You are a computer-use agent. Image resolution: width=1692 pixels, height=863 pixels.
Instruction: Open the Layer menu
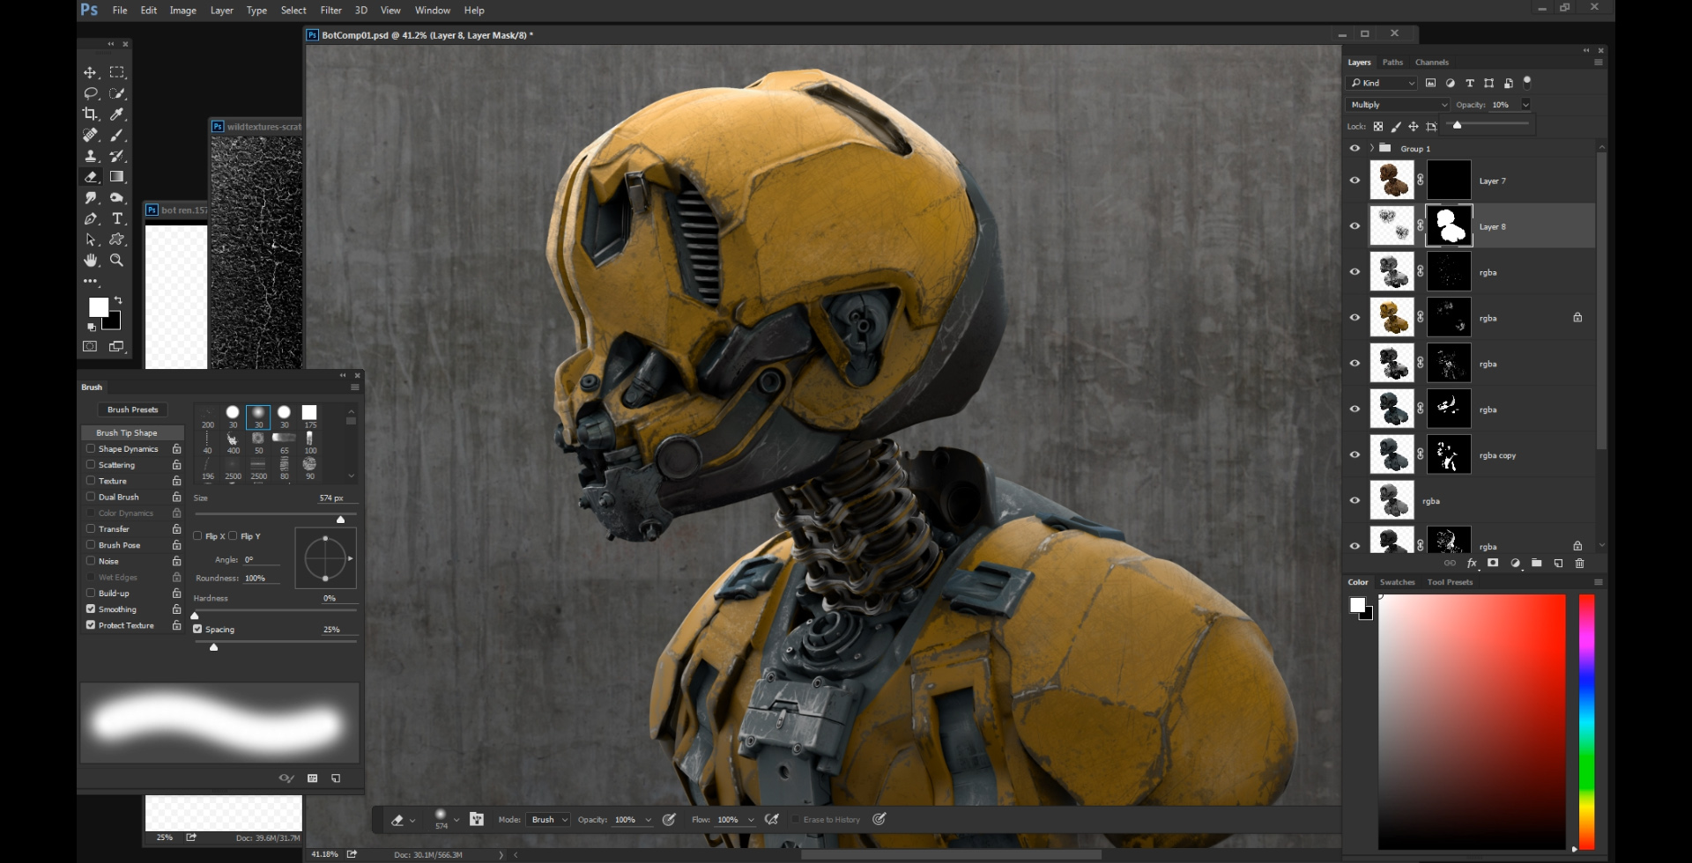[221, 11]
